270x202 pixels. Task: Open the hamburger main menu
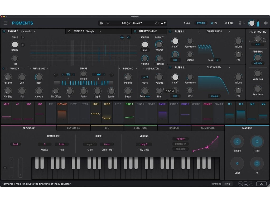[5, 23]
